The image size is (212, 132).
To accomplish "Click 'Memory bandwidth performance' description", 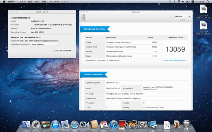I will pos(119,56).
